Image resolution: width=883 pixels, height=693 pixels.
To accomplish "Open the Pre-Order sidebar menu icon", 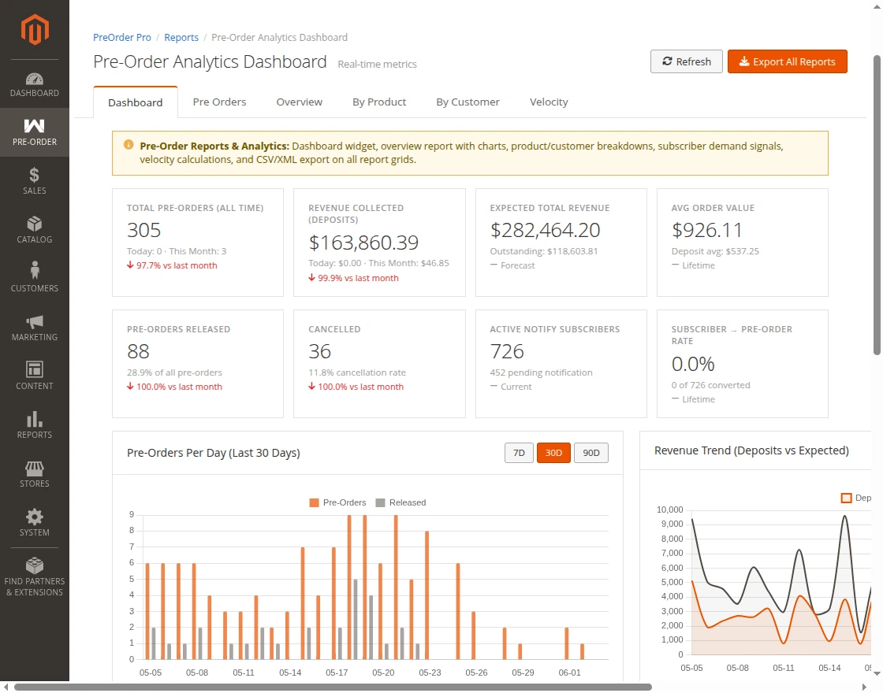I will (x=35, y=126).
